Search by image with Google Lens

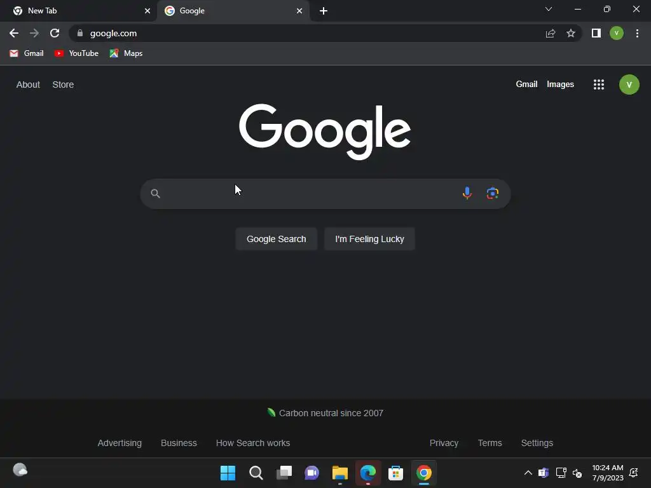click(x=493, y=193)
